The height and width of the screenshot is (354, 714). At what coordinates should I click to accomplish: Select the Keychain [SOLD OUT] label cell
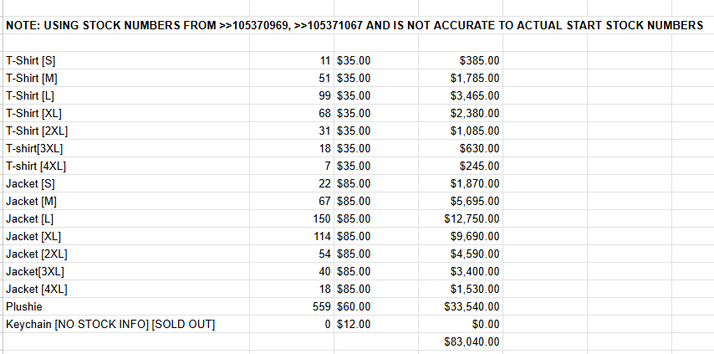click(x=110, y=324)
